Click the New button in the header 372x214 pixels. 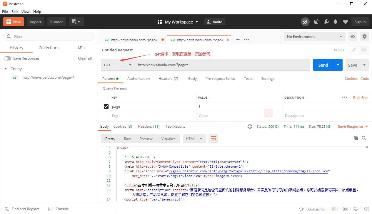(14, 22)
